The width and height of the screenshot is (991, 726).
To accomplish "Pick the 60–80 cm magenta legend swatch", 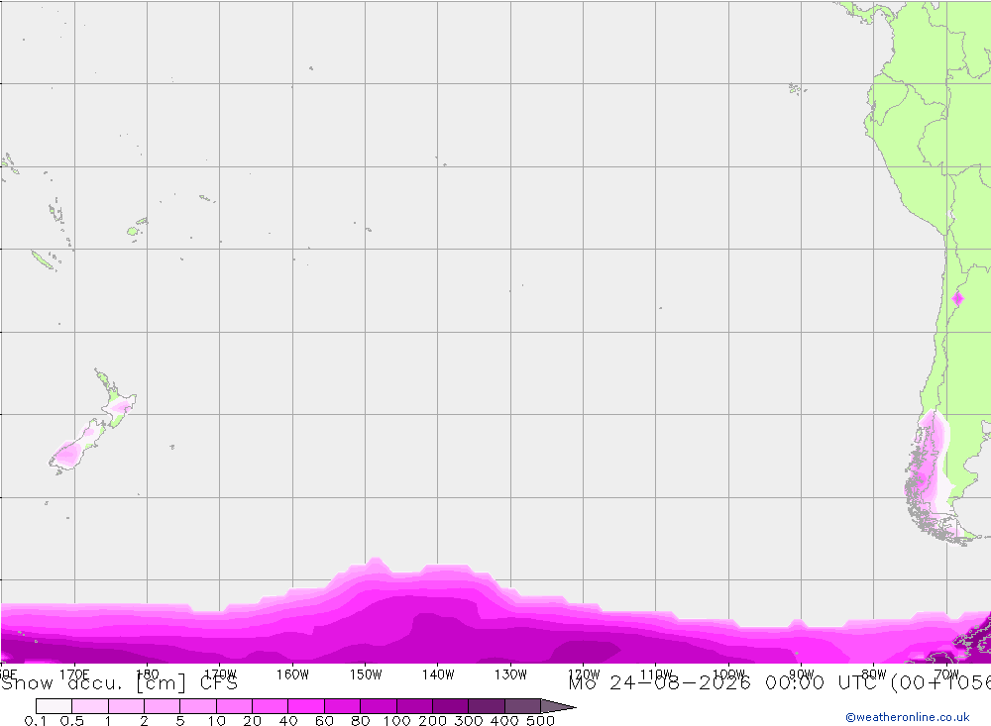I will [343, 706].
